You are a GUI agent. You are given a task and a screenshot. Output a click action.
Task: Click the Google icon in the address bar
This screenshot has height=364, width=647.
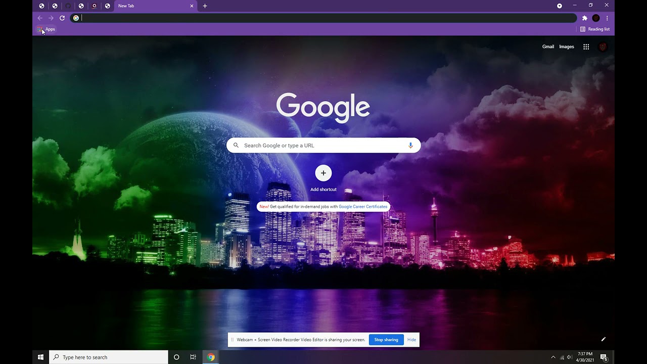[x=76, y=18]
